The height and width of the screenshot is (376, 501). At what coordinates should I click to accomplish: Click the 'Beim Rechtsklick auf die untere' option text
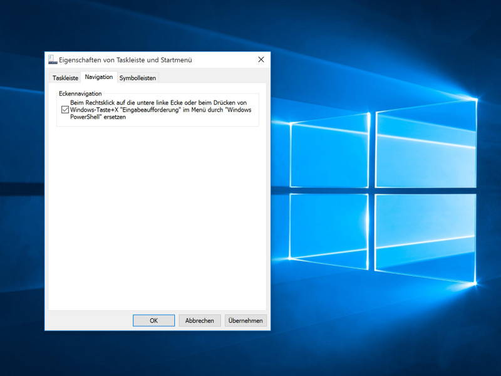coord(161,110)
